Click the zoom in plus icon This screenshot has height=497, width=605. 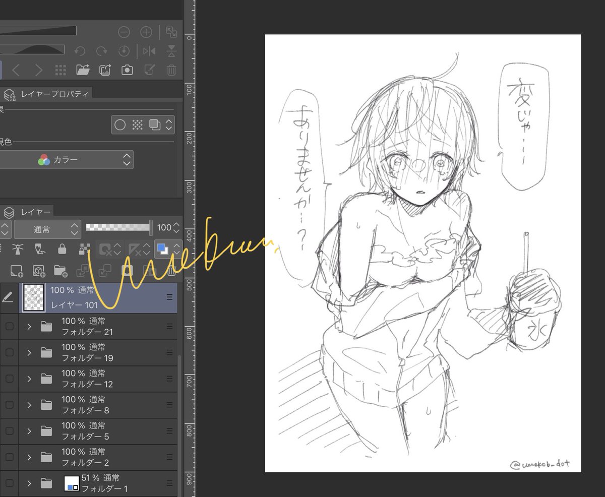pos(146,32)
